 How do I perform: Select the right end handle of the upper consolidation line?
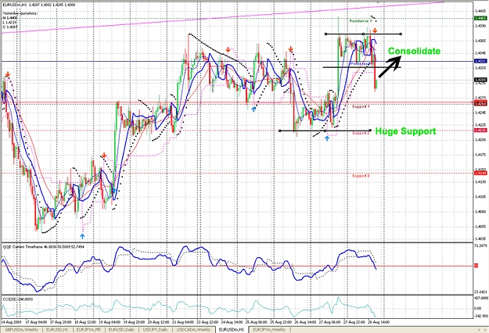point(401,34)
